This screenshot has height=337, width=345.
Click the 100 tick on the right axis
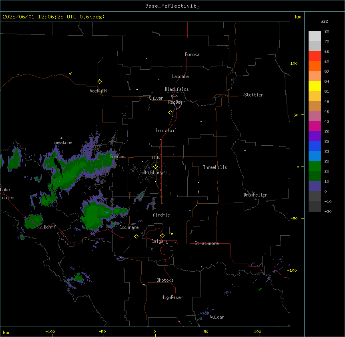[x=294, y=63]
